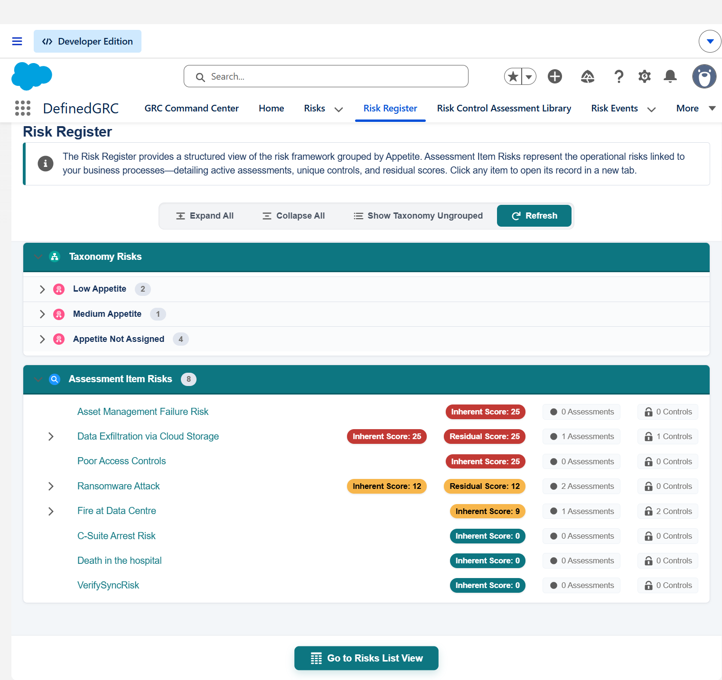This screenshot has width=722, height=680.
Task: Click Inherent Score: 12 badge for Ransomware Attack
Action: point(387,486)
